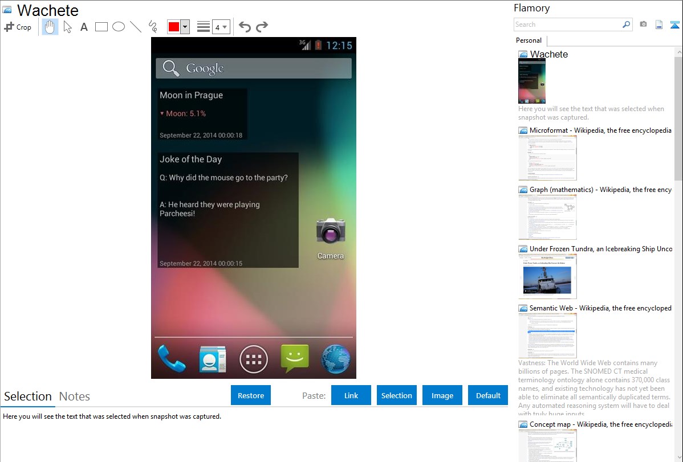The image size is (683, 462).
Task: Click the scrollbar up arrow in sidebar
Action: 678,52
